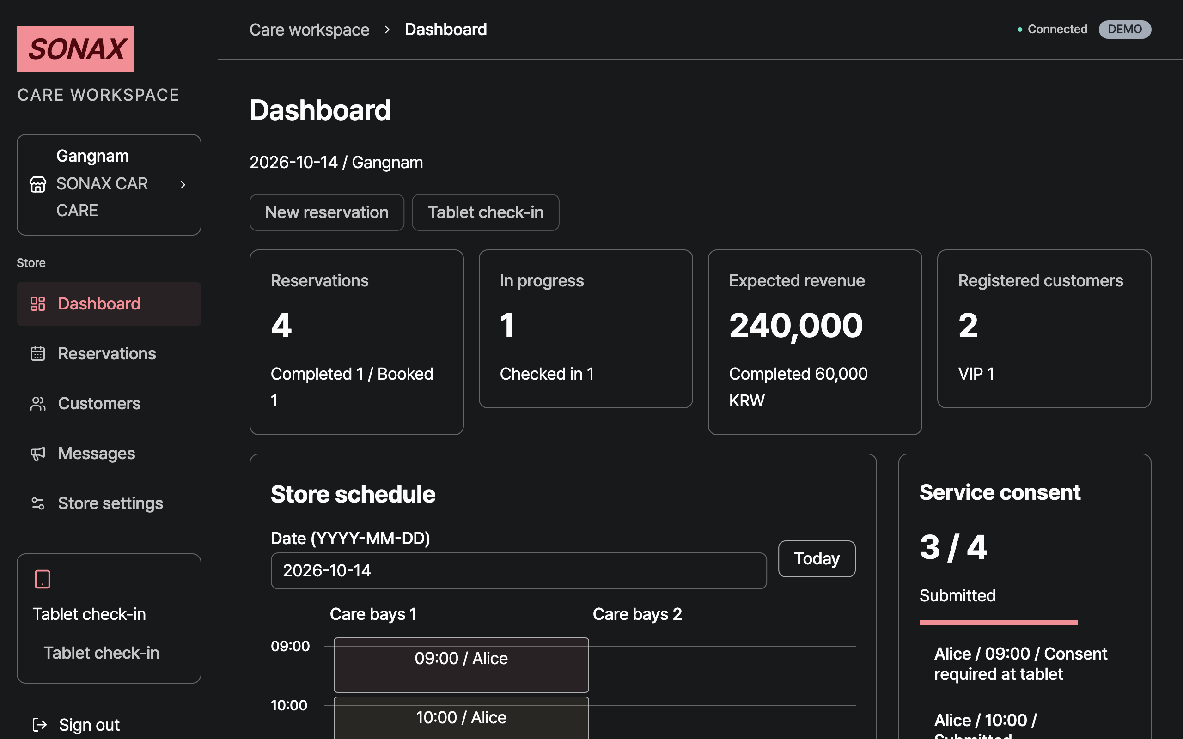The height and width of the screenshot is (739, 1183).
Task: Click the Reservations stat card showing 4
Action: coord(356,342)
